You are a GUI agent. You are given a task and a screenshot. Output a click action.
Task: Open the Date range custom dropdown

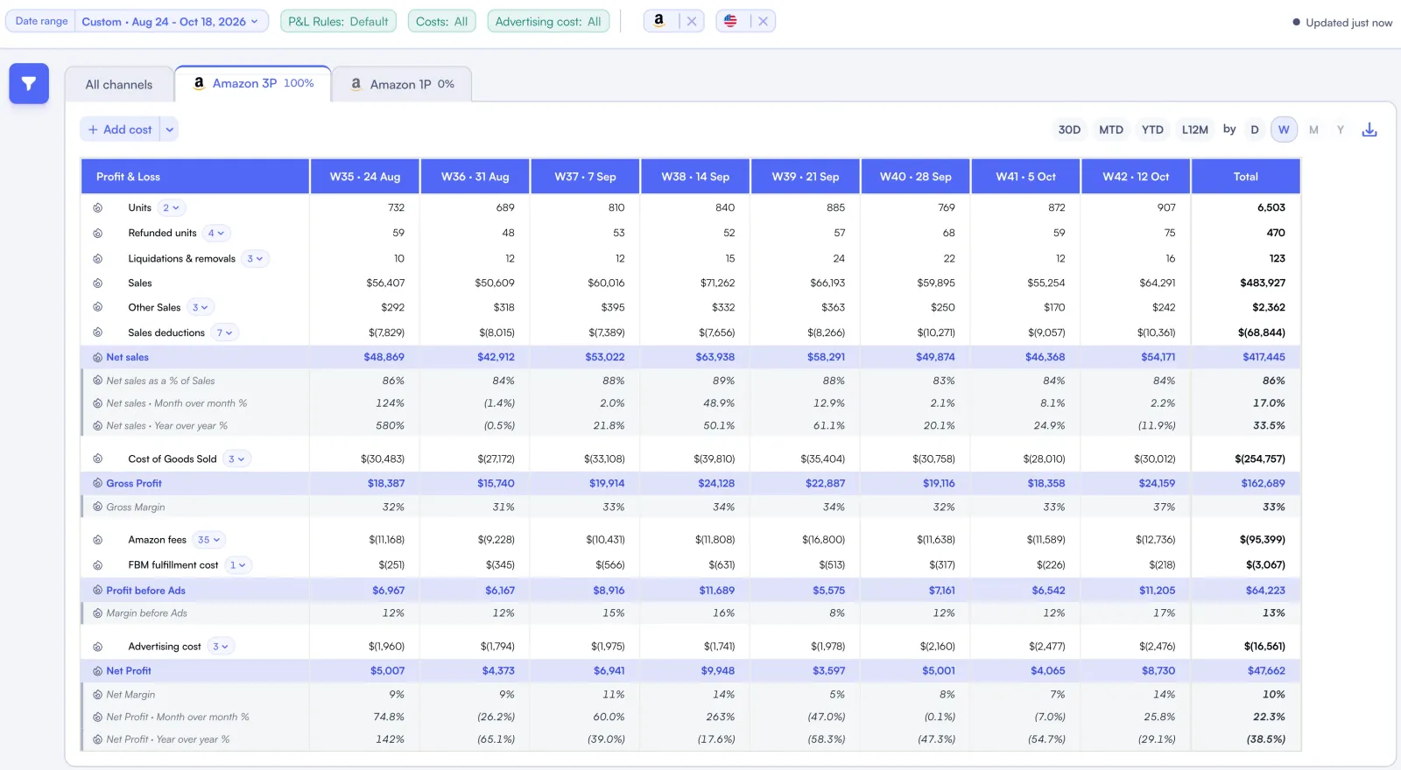[171, 21]
